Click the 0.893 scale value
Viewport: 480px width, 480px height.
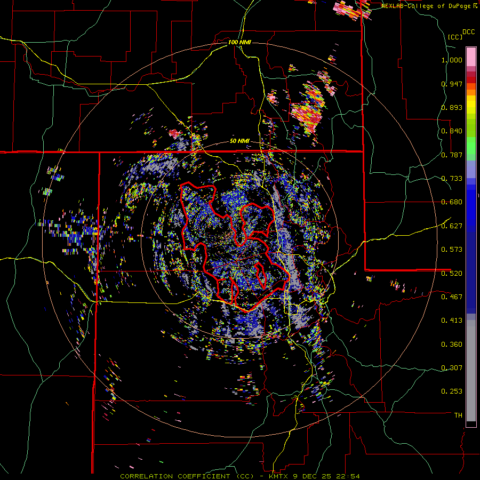[x=452, y=107]
